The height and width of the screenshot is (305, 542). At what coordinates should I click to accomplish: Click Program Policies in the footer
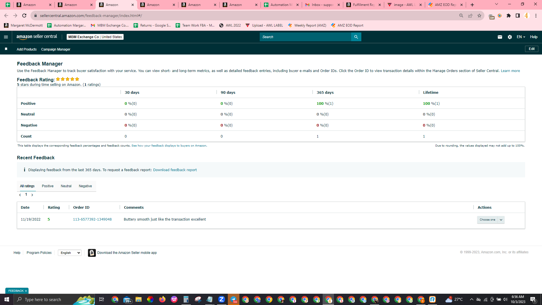[x=39, y=253]
